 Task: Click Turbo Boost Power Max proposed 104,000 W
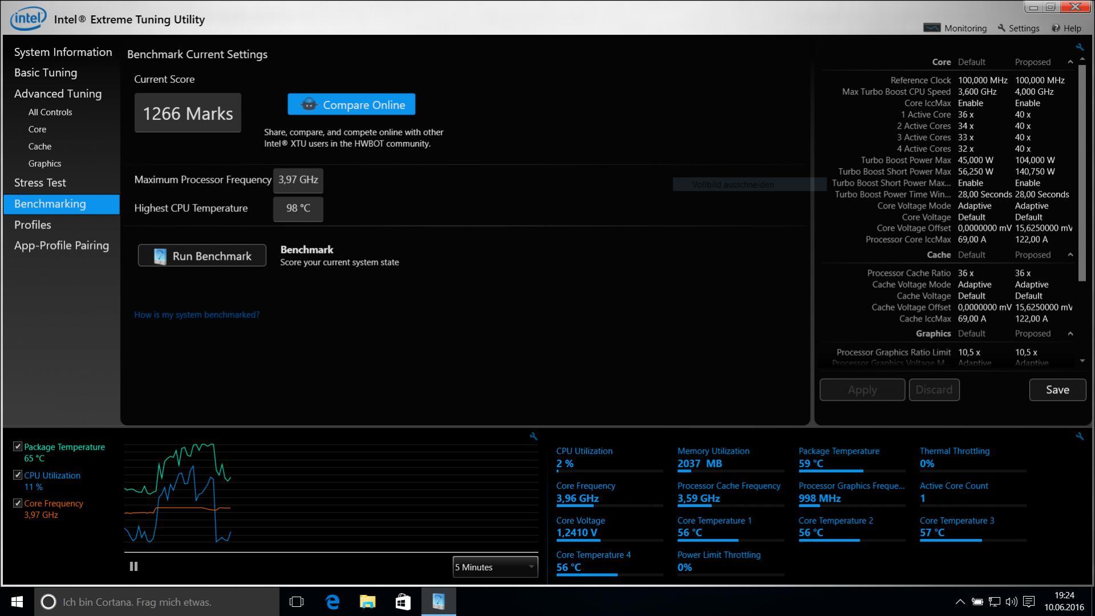[1034, 160]
